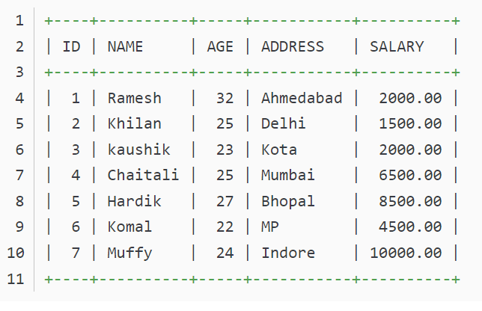Click the salary value 6500.00
Screen dimensions: 482x311
[410, 175]
